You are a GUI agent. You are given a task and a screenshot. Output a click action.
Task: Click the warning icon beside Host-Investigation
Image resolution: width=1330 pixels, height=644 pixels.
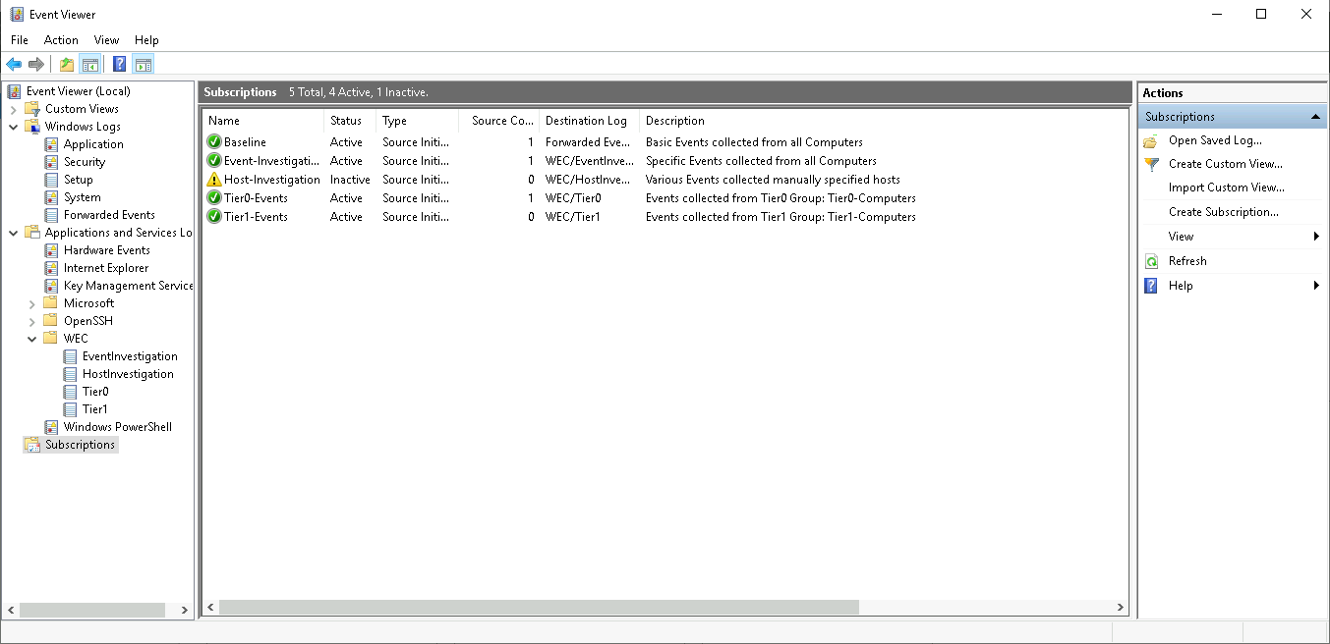point(214,180)
